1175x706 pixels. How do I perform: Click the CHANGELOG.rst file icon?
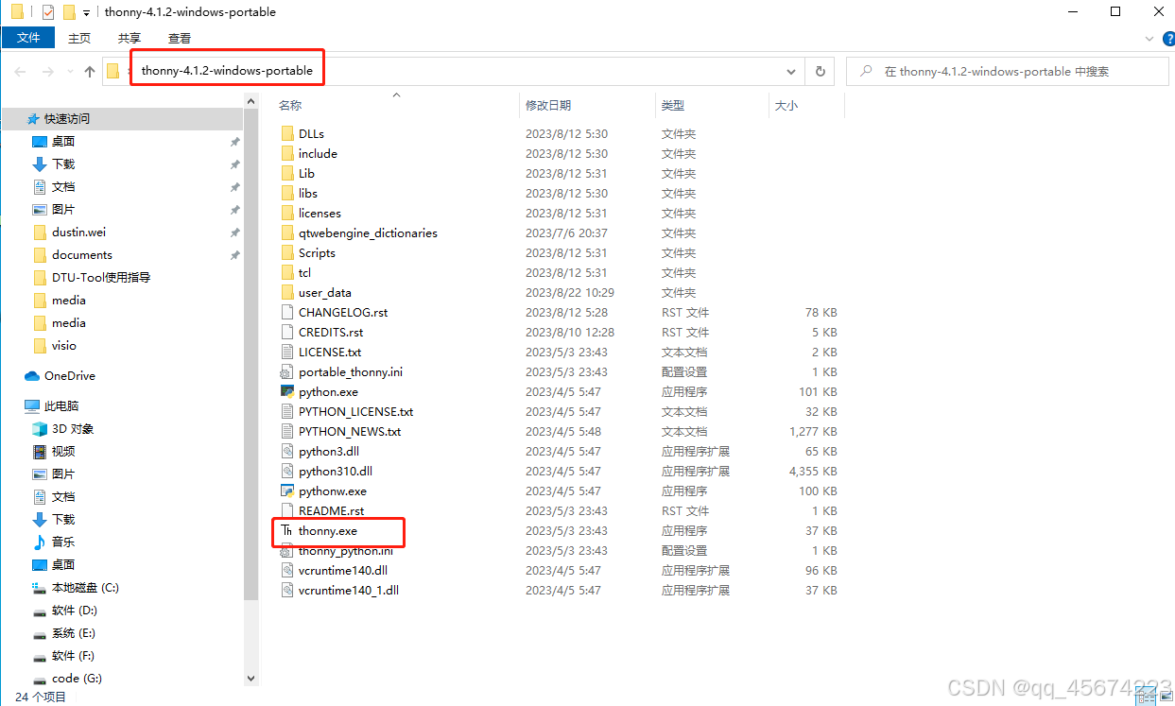(287, 312)
